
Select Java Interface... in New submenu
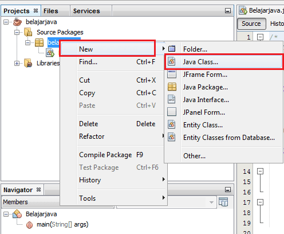(223, 100)
